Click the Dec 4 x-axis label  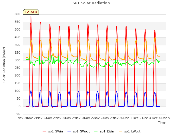156,118
